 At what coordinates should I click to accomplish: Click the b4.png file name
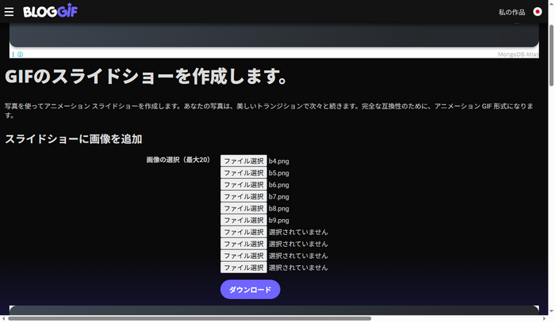[x=278, y=161]
